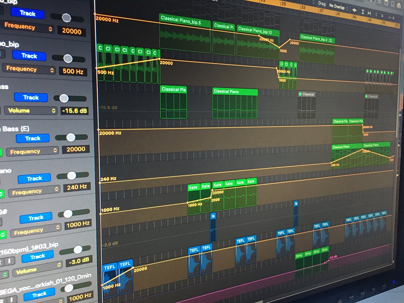Viewport: 404px width, 303px height.
Task: Adjust volume slider on the Bass (E) track
Action: point(72,137)
